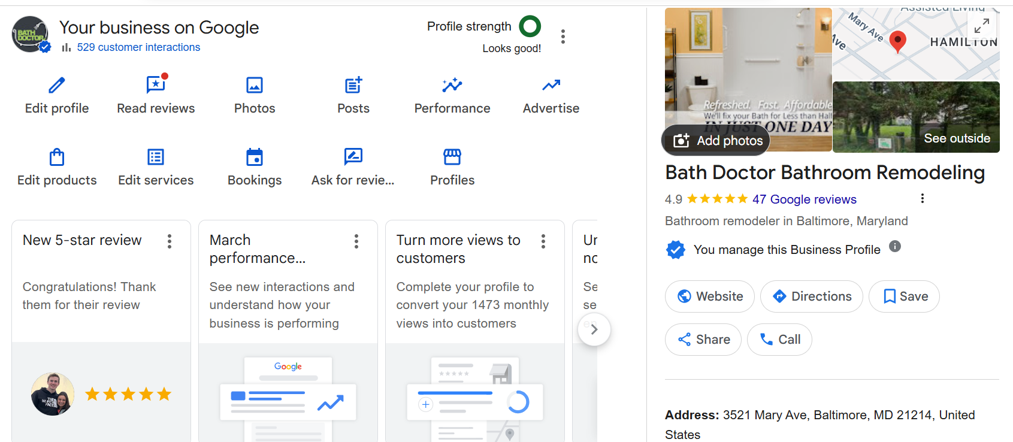Click the Profile strength green ring
The width and height of the screenshot is (1013, 442).
tap(530, 26)
